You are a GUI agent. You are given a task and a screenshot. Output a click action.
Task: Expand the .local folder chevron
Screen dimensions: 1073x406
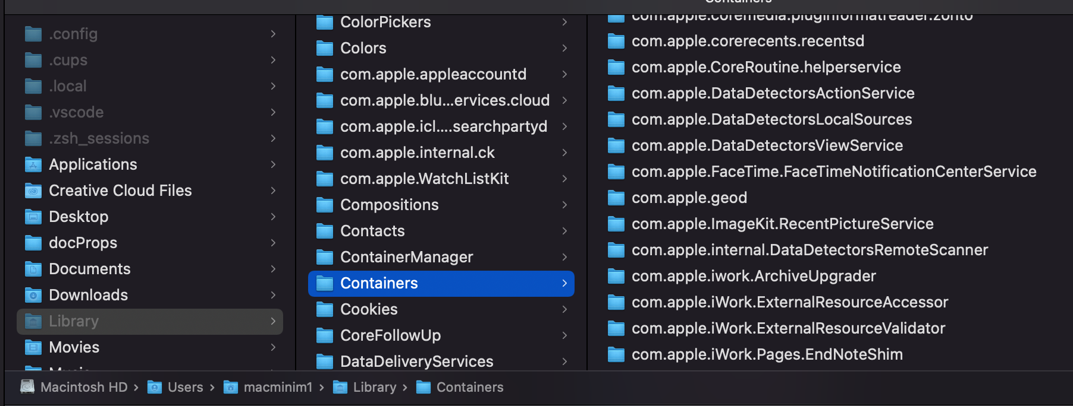tap(273, 86)
